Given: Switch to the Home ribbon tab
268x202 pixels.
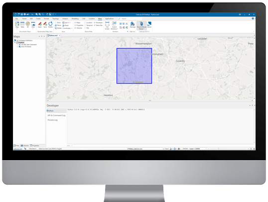Looking at the screenshot, I should (x=24, y=18).
